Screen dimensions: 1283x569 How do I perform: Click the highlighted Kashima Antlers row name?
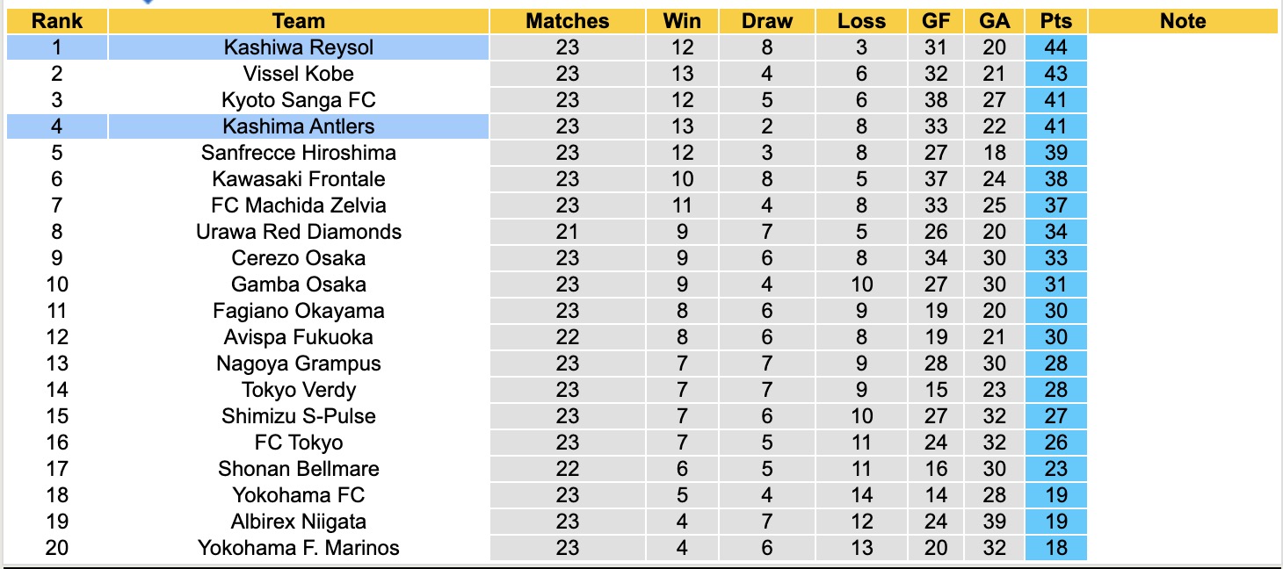(x=298, y=126)
